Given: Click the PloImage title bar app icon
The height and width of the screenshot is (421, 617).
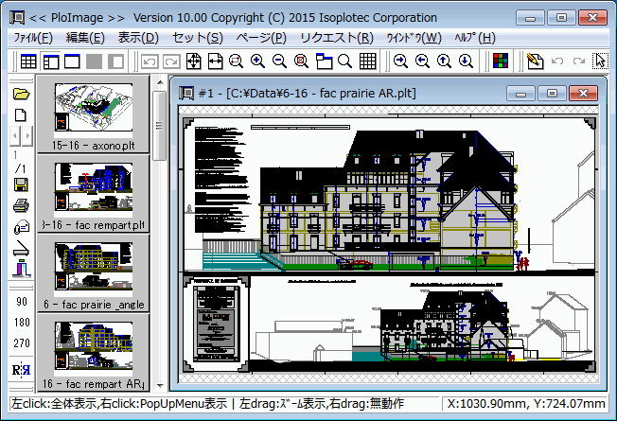Looking at the screenshot, I should tap(17, 18).
